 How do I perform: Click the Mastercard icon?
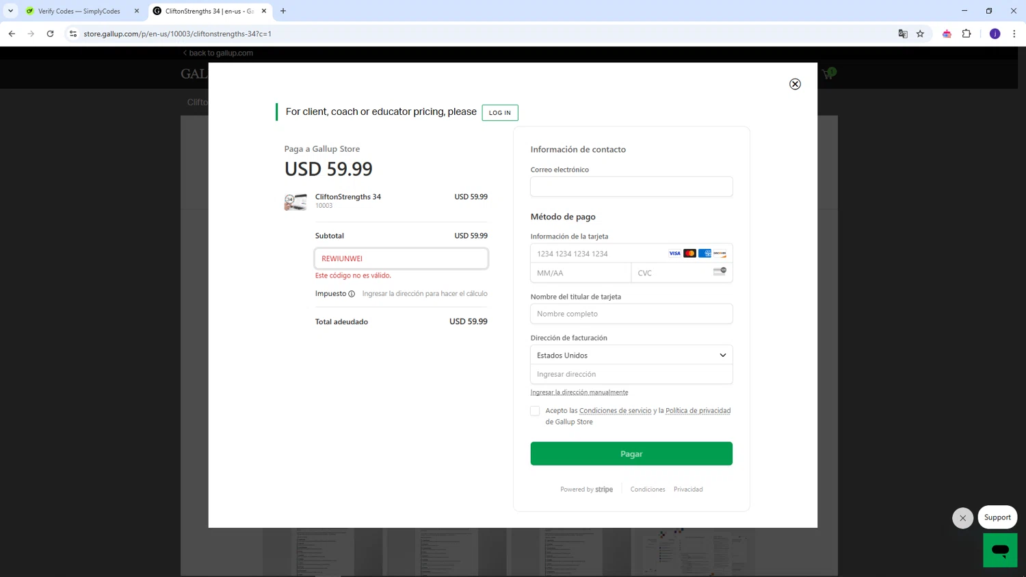coord(689,254)
